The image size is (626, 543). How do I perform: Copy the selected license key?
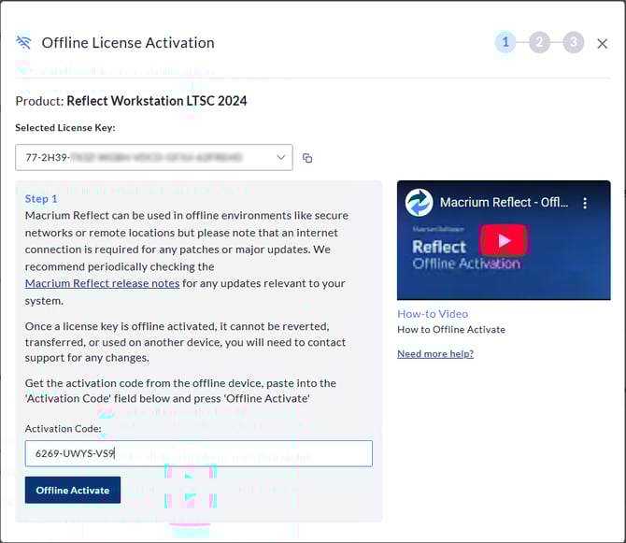307,158
